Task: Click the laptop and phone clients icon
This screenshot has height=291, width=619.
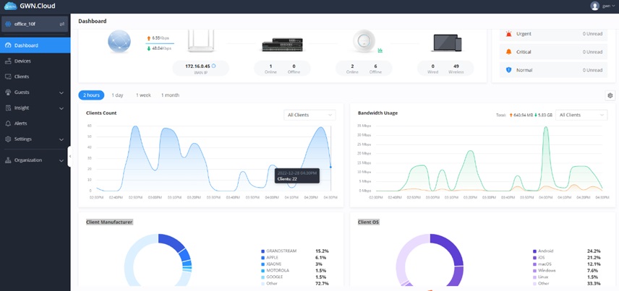Action: pyautogui.click(x=446, y=43)
